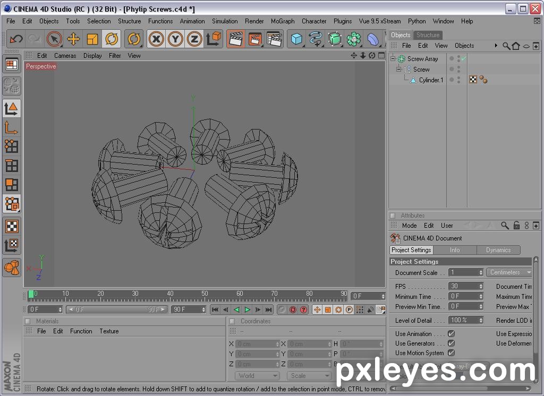This screenshot has width=544, height=396.
Task: Add a Cube primitive object
Action: click(296, 39)
